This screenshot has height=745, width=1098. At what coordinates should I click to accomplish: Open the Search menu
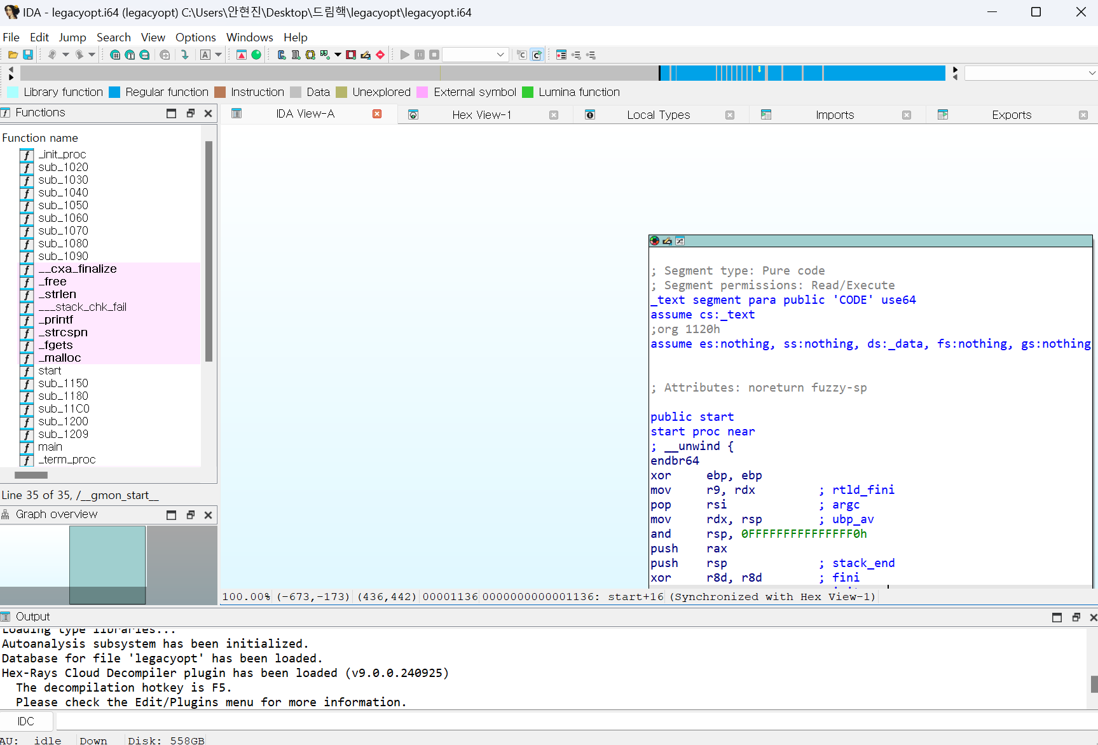pyautogui.click(x=114, y=38)
